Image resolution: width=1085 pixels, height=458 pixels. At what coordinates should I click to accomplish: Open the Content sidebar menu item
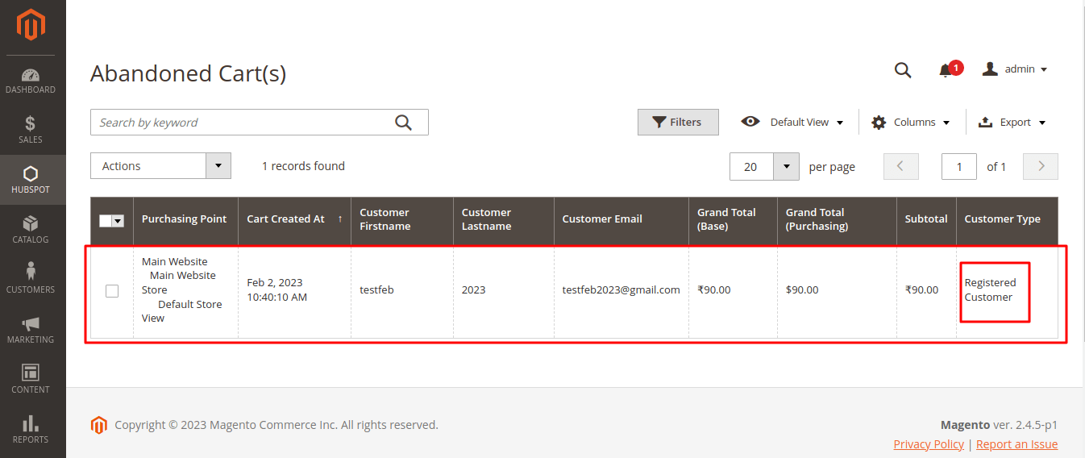pos(31,379)
